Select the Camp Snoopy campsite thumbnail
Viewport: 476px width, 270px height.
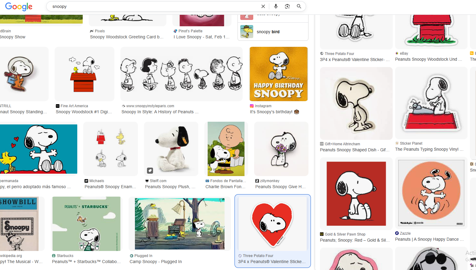tap(180, 224)
